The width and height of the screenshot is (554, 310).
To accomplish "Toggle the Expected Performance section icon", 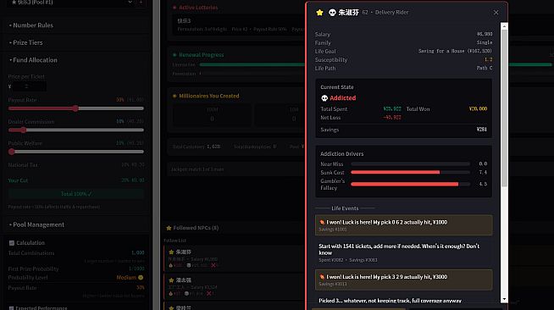I will click(x=12, y=307).
